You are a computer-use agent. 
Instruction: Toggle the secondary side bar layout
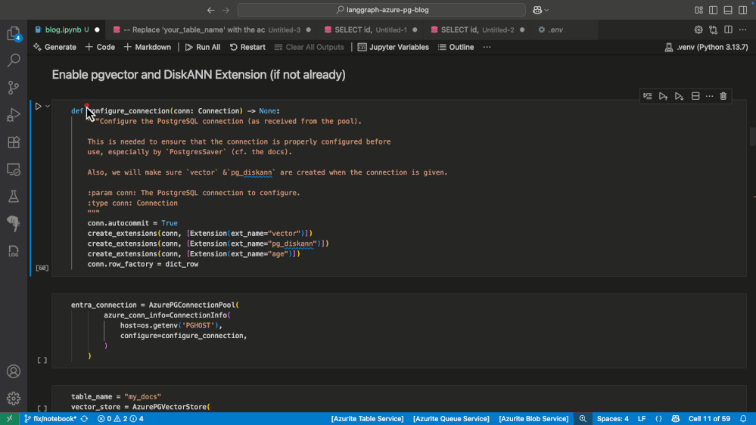[742, 10]
